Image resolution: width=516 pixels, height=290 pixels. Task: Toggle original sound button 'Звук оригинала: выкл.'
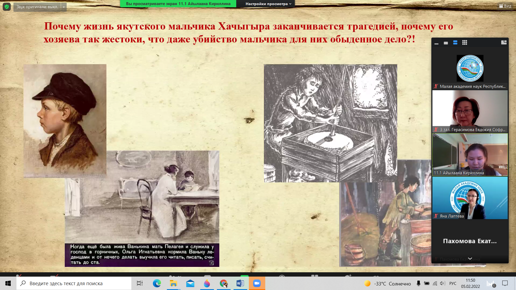[x=37, y=7]
